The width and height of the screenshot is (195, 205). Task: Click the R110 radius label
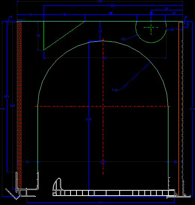tap(115, 90)
